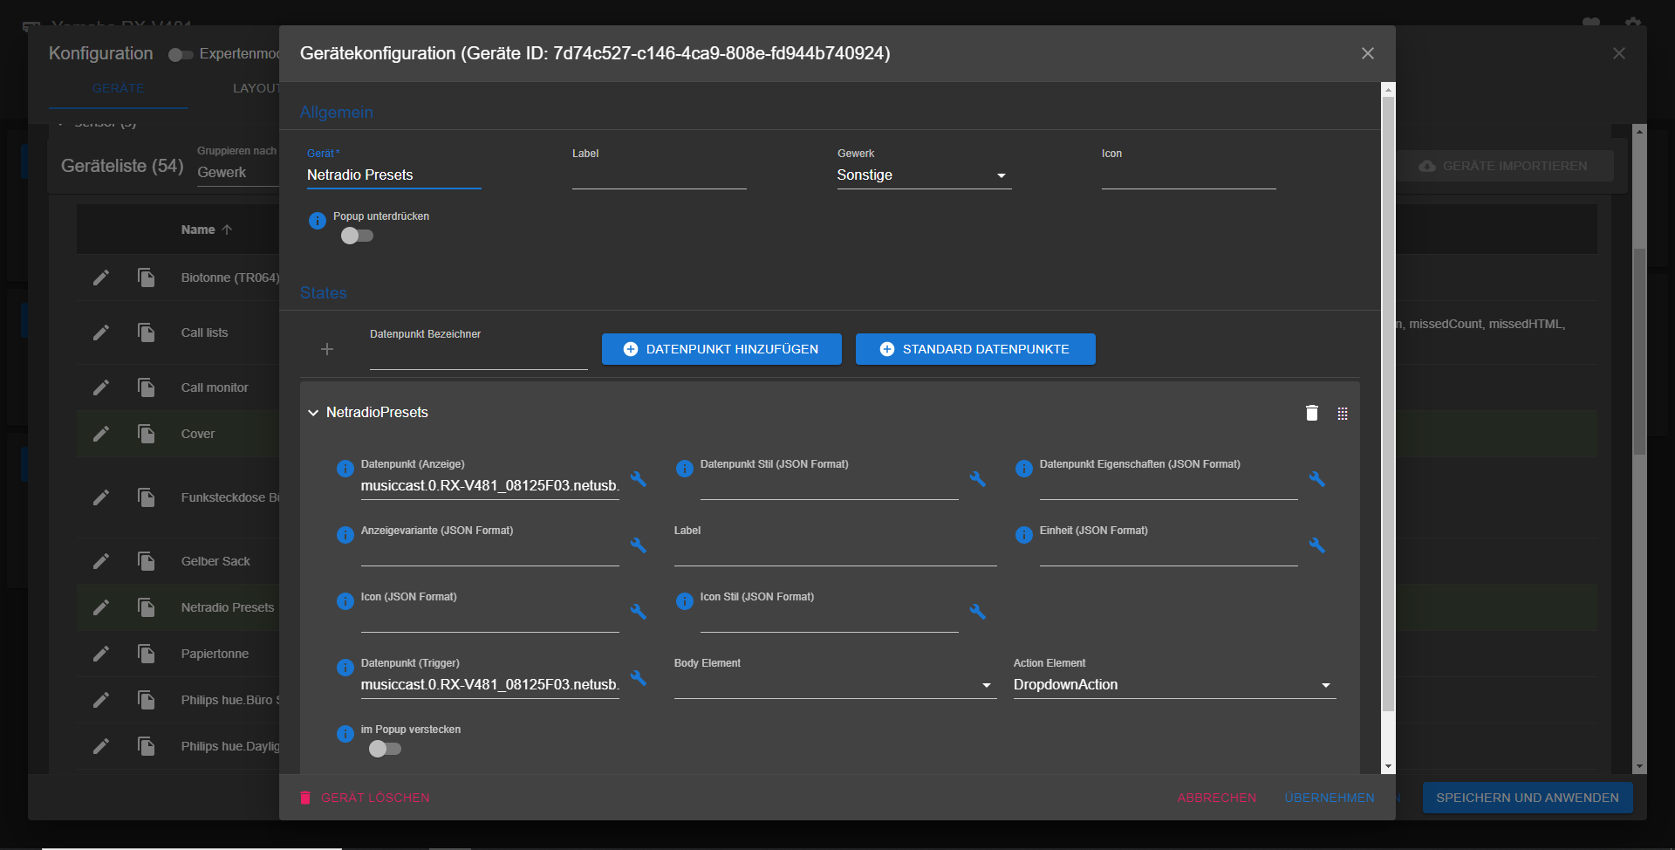This screenshot has height=850, width=1675.
Task: Open wrench for Anzeigevariante field
Action: click(639, 545)
